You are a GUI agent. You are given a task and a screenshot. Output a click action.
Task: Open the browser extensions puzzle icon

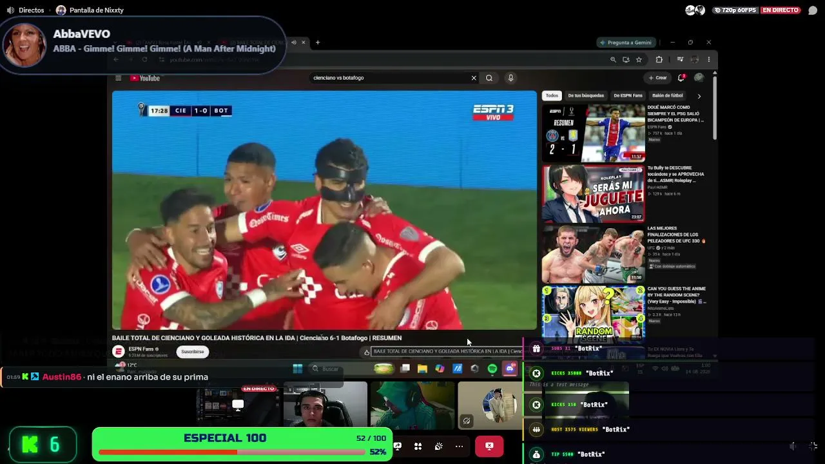click(x=659, y=60)
